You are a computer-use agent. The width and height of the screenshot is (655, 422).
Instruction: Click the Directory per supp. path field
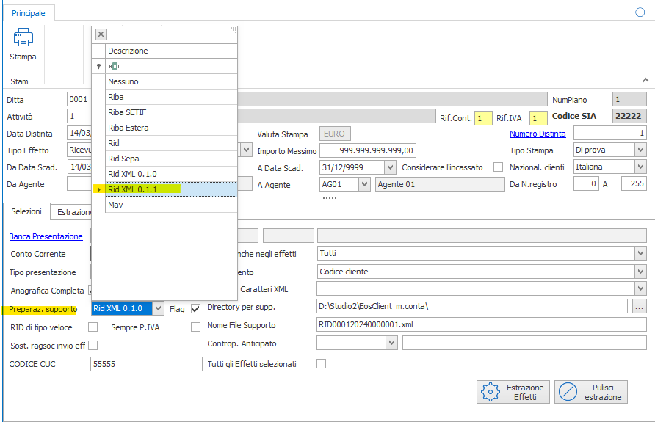472,306
